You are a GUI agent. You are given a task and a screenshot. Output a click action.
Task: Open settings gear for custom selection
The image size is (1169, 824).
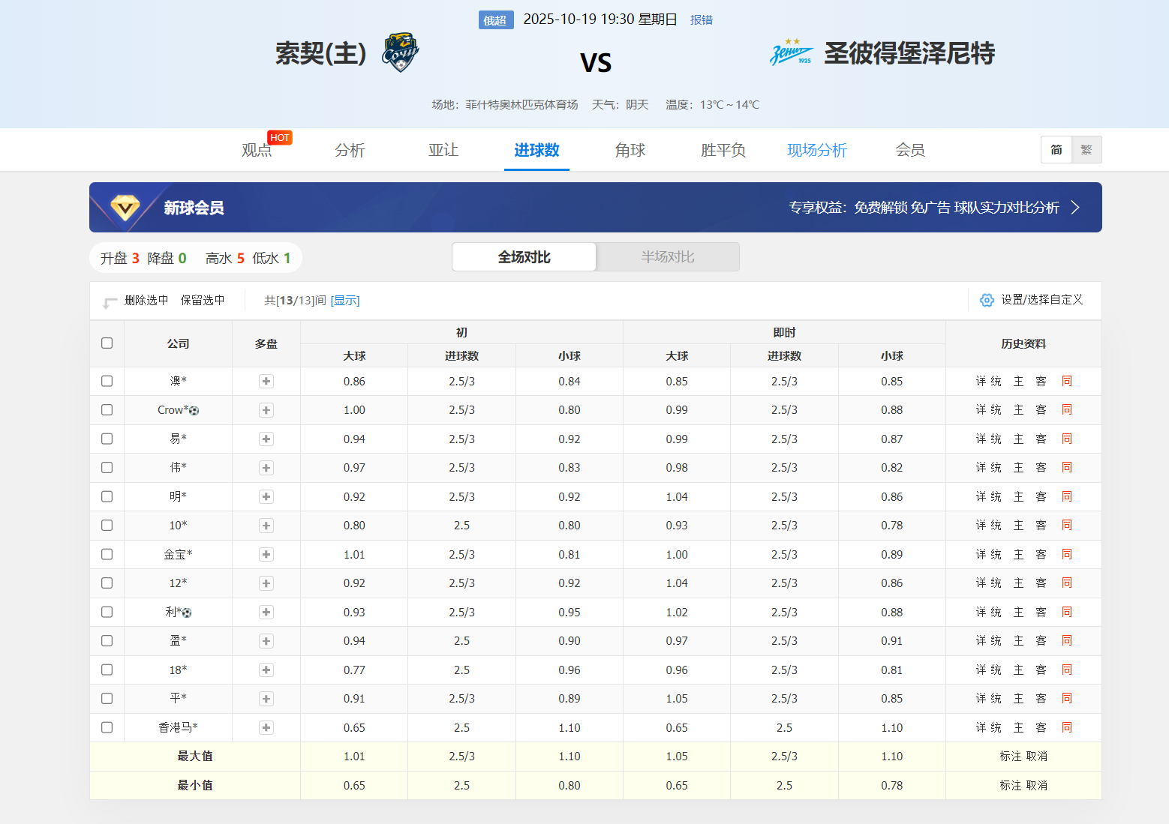point(987,300)
